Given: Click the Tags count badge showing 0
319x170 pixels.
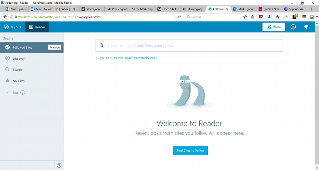Looking at the screenshot, I should tap(22, 92).
